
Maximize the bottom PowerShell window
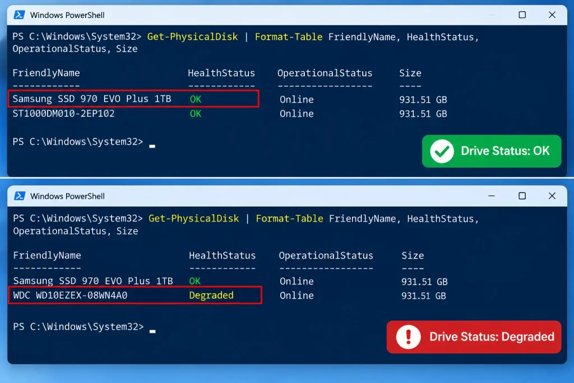[x=522, y=196]
